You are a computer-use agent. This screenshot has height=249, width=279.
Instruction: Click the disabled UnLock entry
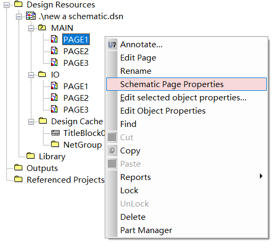pyautogui.click(x=134, y=204)
